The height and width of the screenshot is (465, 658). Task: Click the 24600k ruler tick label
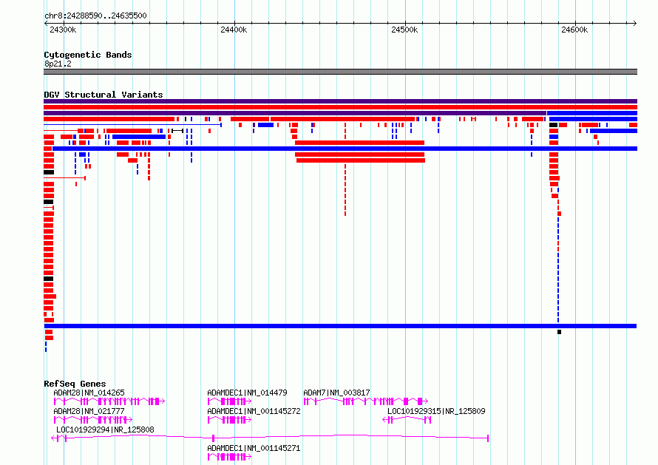coord(574,30)
